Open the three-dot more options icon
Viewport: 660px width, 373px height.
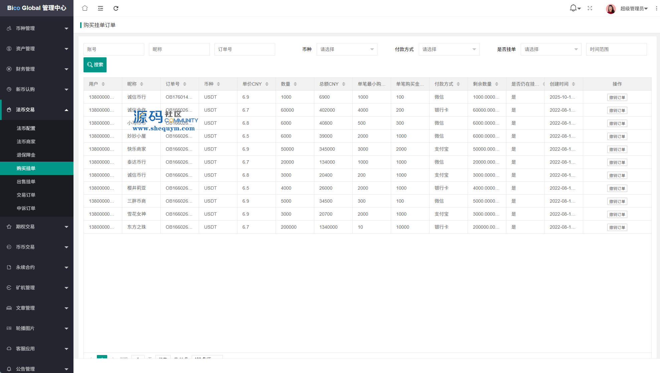click(x=656, y=8)
